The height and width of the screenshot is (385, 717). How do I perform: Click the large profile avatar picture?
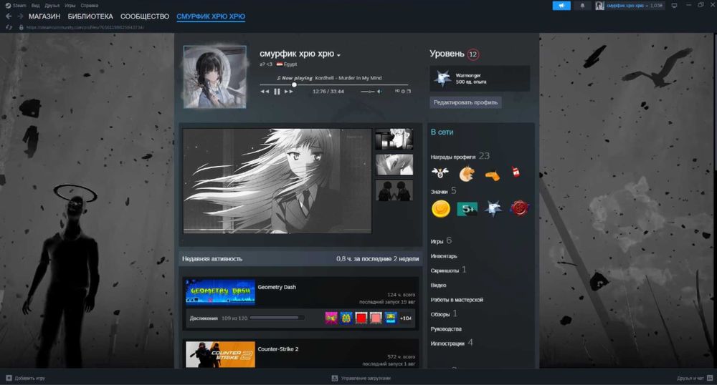[214, 77]
